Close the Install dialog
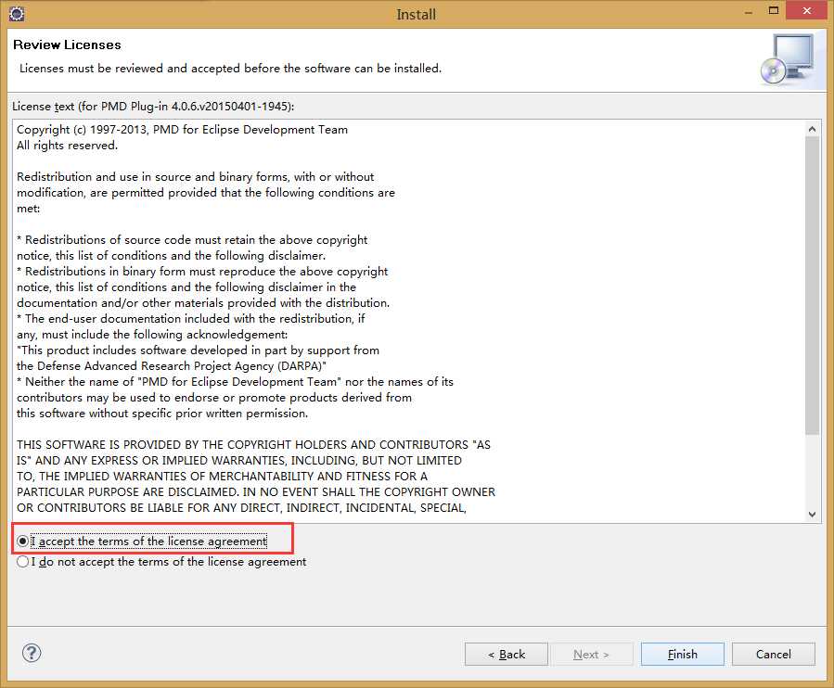Screen dimensions: 834x688 click(x=807, y=10)
